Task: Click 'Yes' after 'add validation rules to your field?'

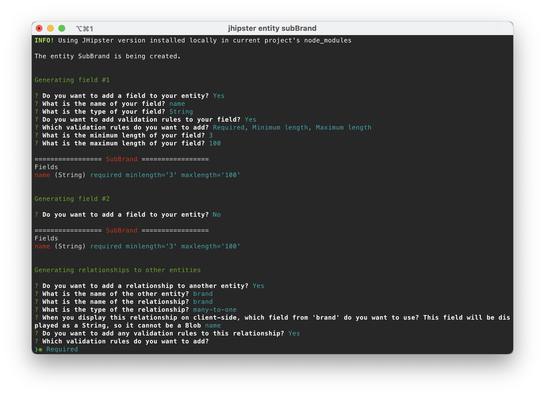Action: [250, 120]
